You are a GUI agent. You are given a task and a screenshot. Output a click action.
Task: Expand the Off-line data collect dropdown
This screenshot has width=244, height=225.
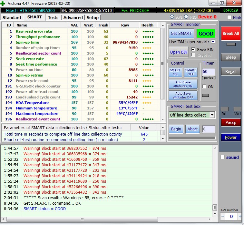(212, 115)
